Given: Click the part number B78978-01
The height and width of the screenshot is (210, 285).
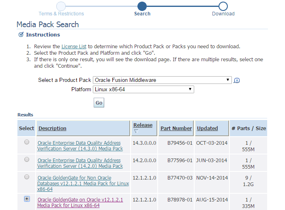Looking at the screenshot, I should click(180, 199).
